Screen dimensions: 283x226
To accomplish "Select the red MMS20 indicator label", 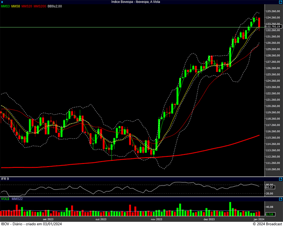I will click(27, 6).
